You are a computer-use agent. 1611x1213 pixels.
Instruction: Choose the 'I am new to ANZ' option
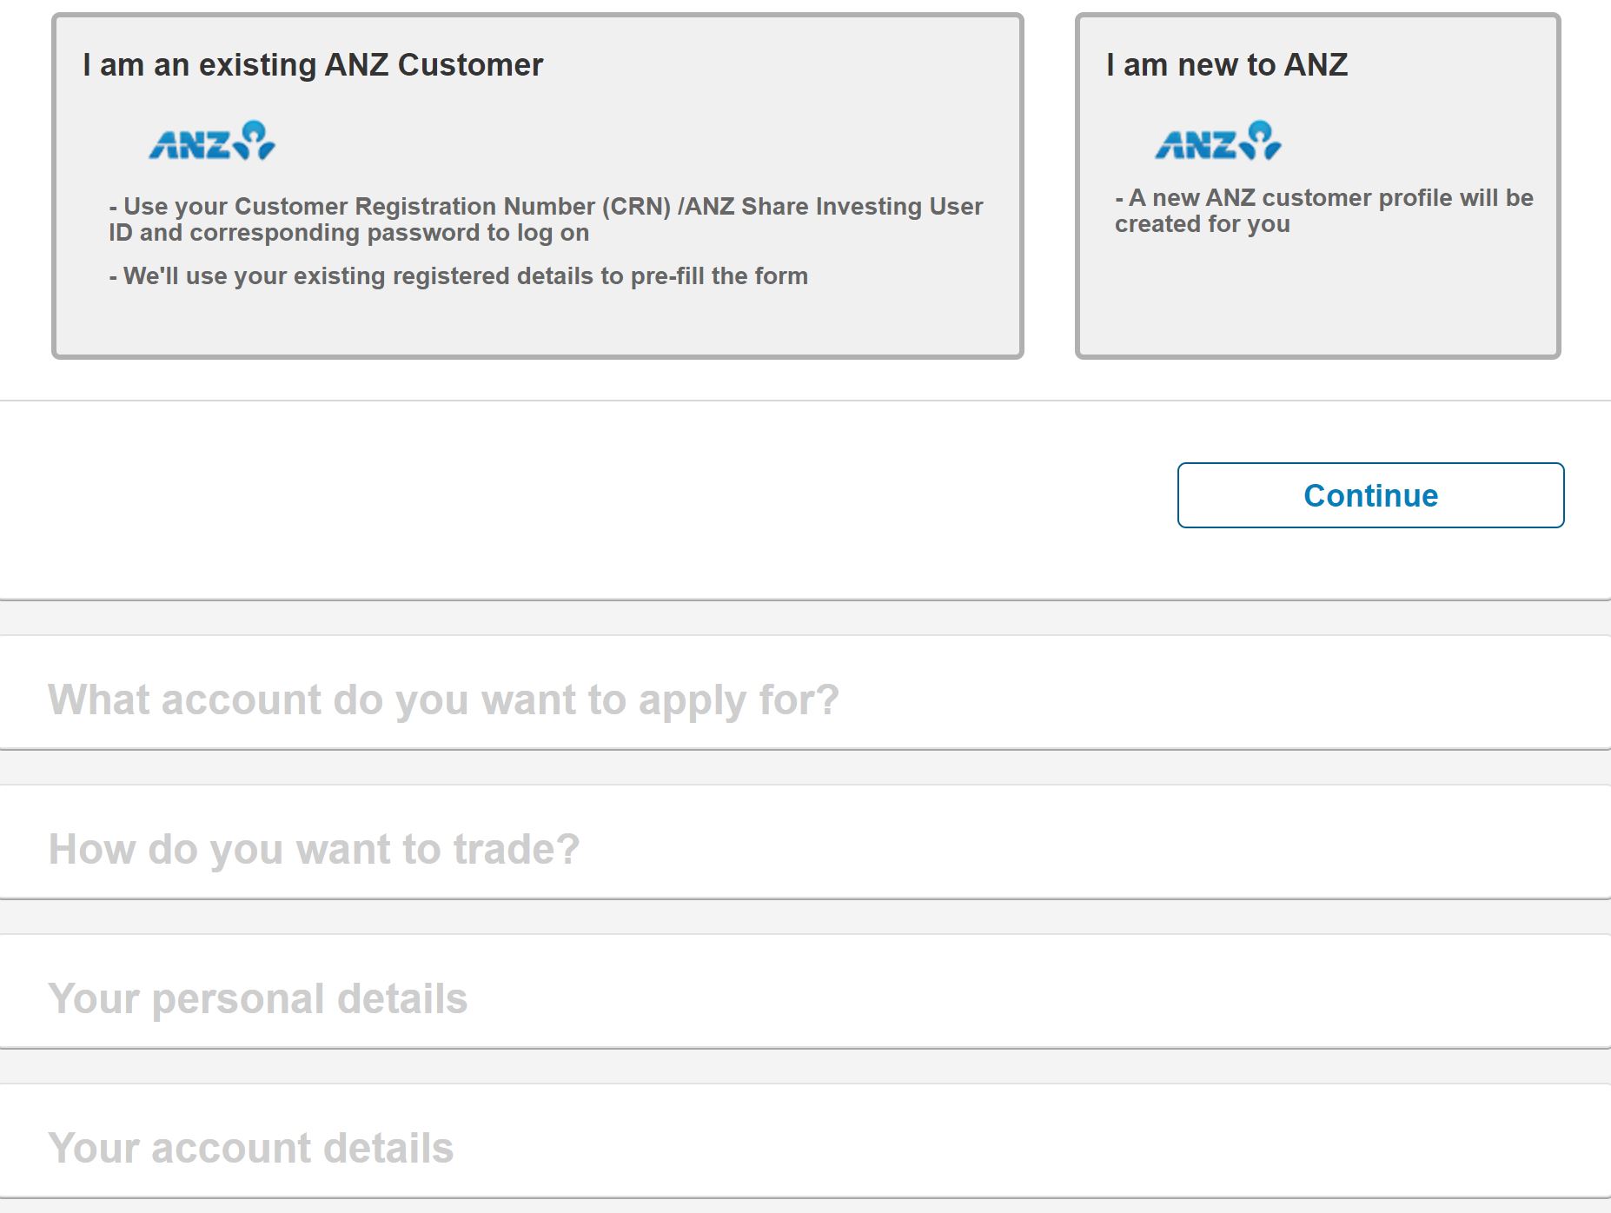[x=1316, y=184]
